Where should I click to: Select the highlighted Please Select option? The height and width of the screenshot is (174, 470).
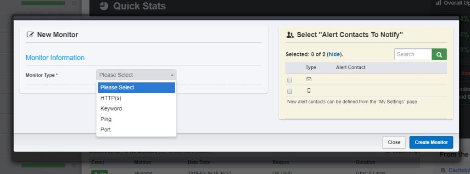coord(136,88)
